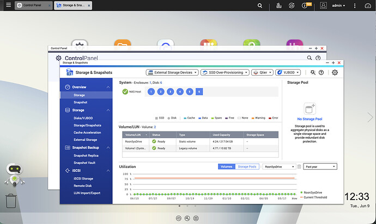Open Storage & Snapshots help icon
The image size is (376, 224).
[321, 72]
